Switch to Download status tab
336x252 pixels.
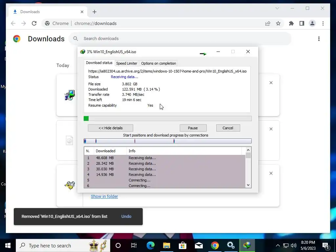99,63
